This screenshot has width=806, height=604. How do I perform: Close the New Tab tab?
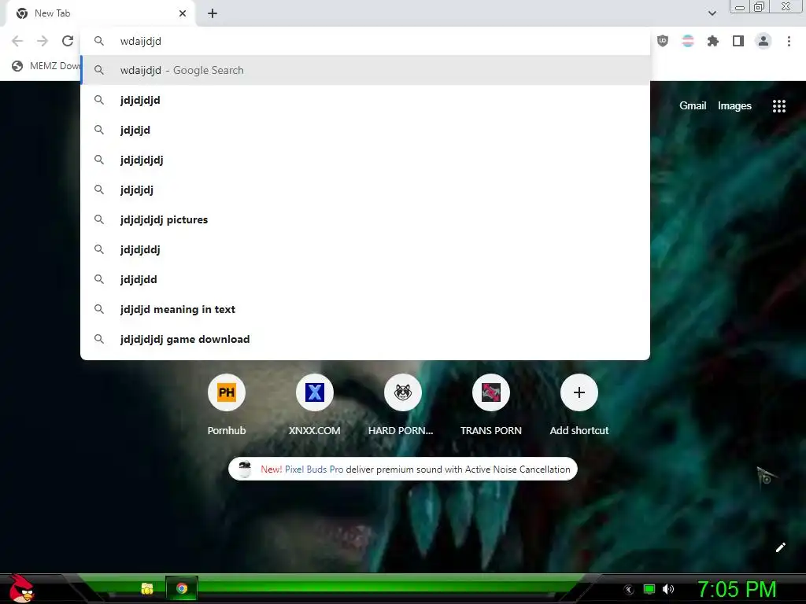coord(183,13)
